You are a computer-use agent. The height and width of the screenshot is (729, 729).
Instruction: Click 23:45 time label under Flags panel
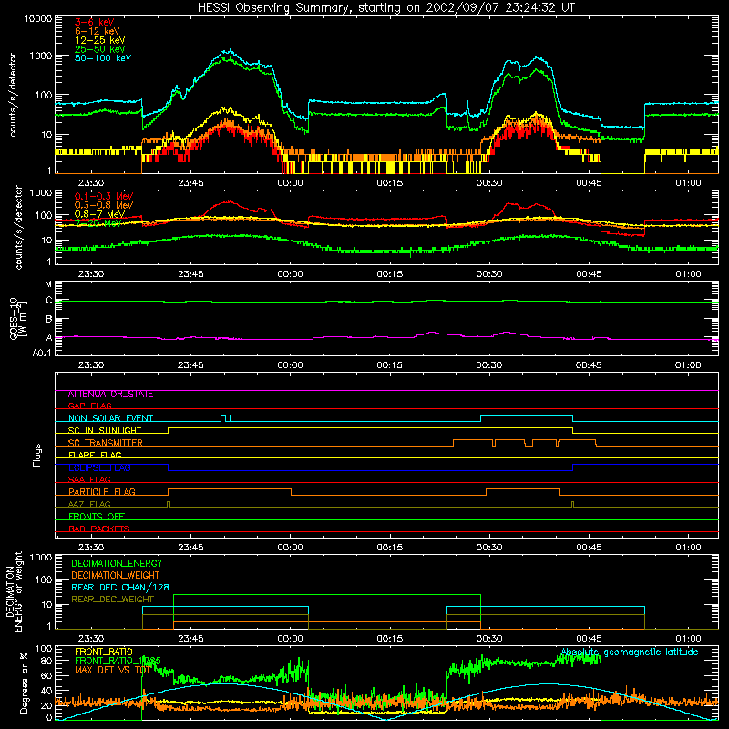[x=190, y=548]
